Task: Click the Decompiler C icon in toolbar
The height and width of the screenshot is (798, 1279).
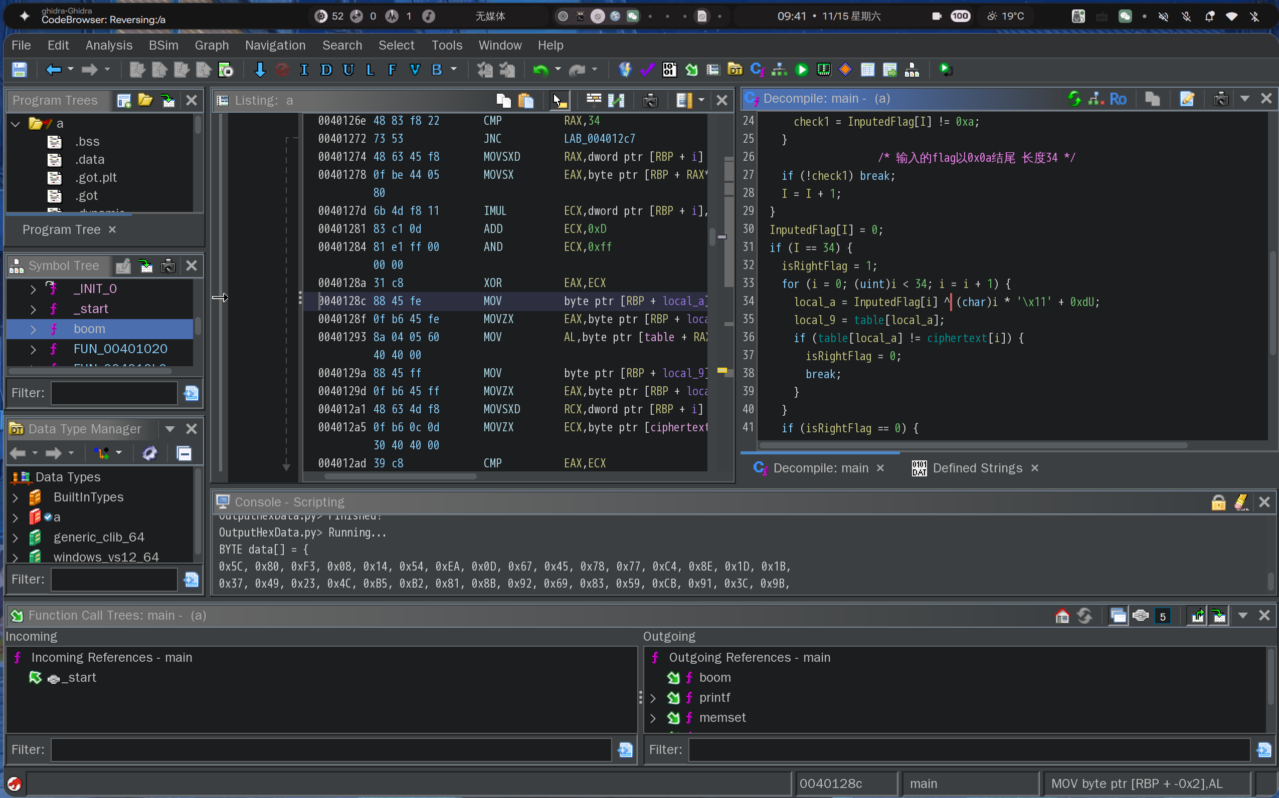Action: pyautogui.click(x=757, y=70)
